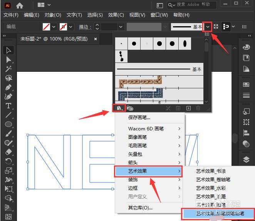The width and height of the screenshot is (255, 221).
Task: Open the Libraries panel icon
Action: click(246, 58)
